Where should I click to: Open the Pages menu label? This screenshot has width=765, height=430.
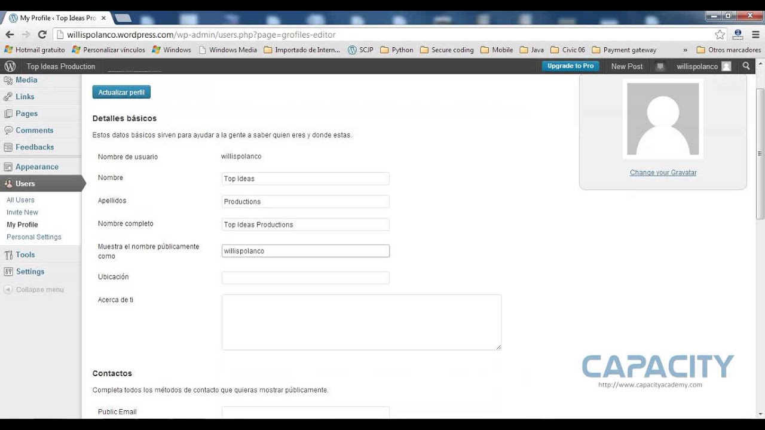tap(27, 113)
